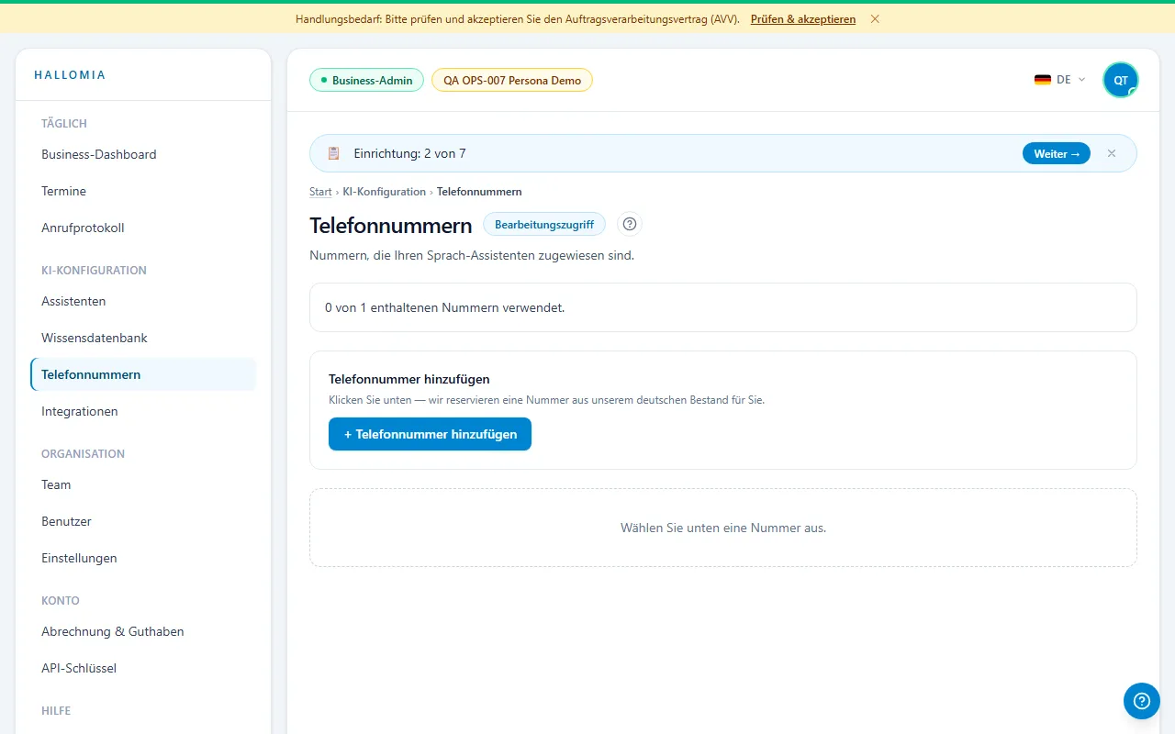1175x734 pixels.
Task: Navigate to Team page
Action: point(143,484)
